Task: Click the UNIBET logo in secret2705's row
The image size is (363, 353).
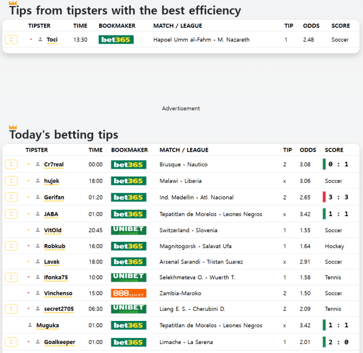Action: (128, 309)
